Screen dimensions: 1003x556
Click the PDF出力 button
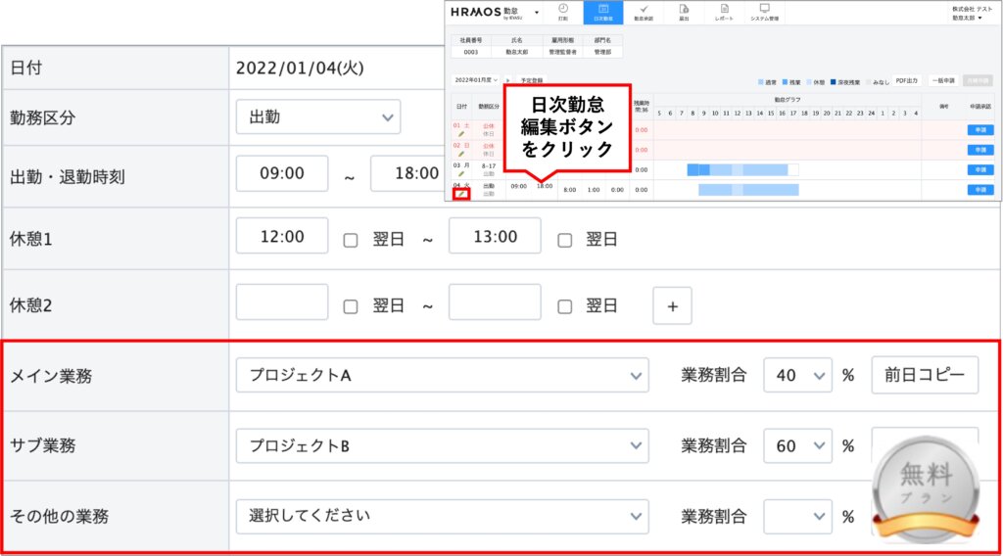click(907, 82)
